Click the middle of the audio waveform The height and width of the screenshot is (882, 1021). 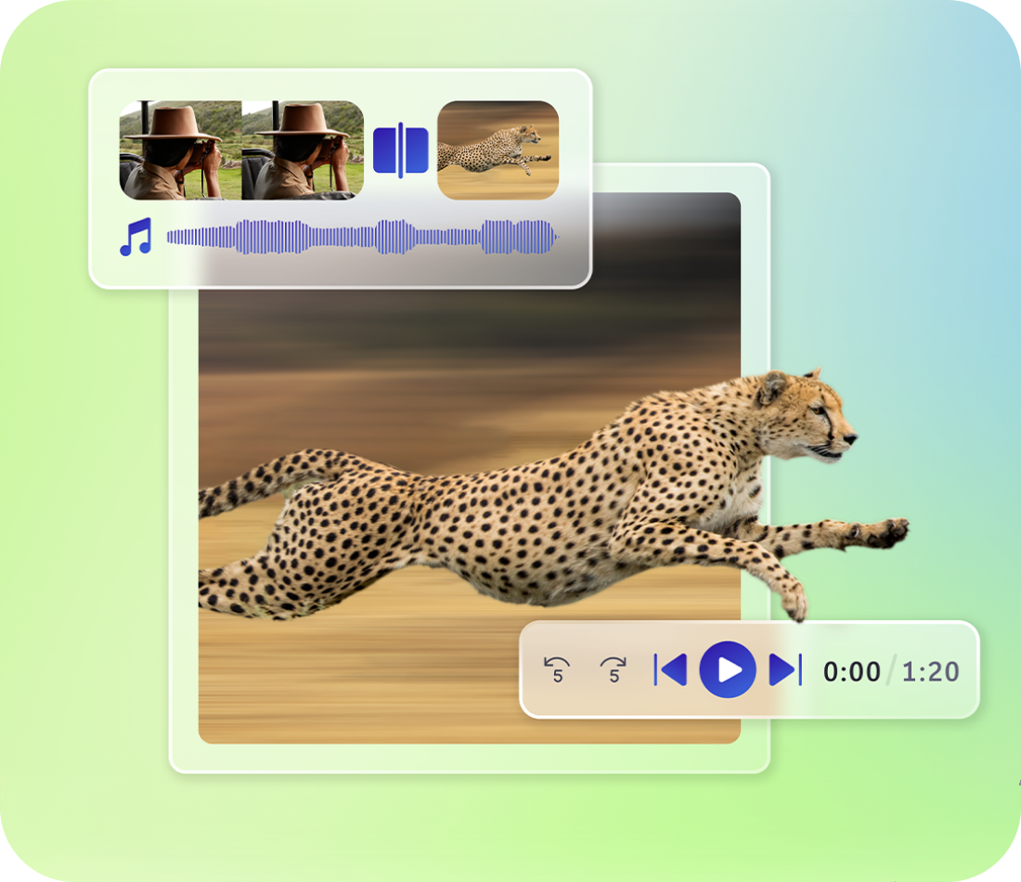[362, 238]
